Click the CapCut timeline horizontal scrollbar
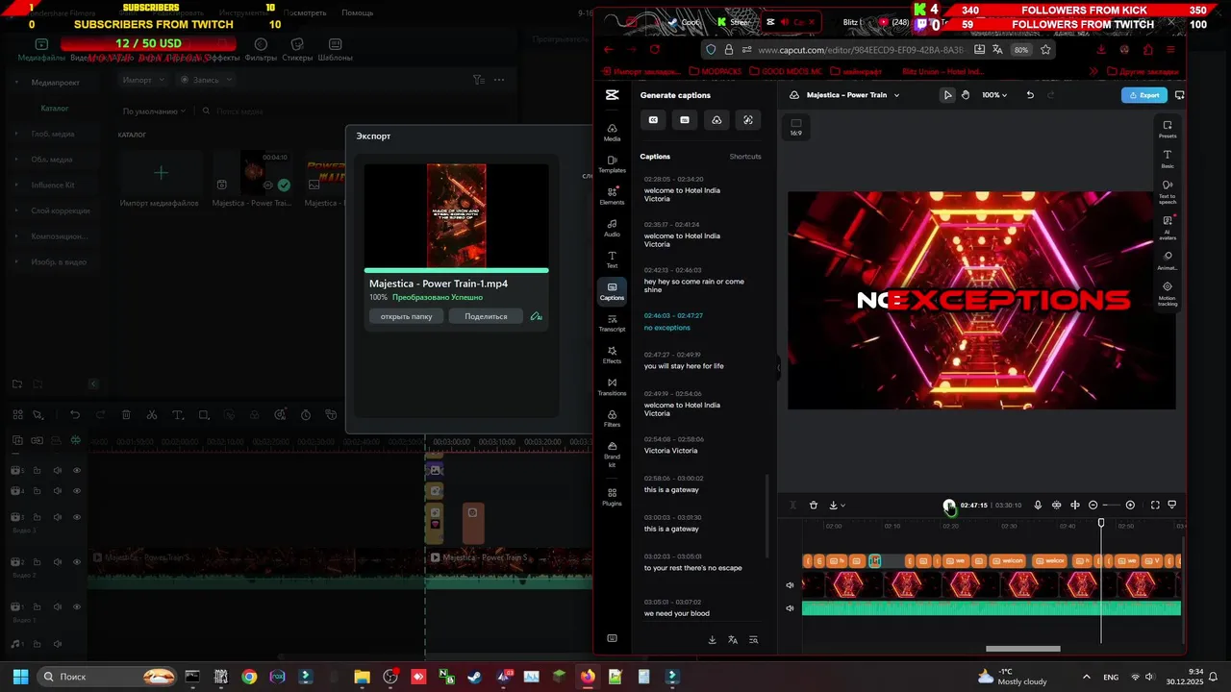The width and height of the screenshot is (1231, 692). pos(1023,649)
